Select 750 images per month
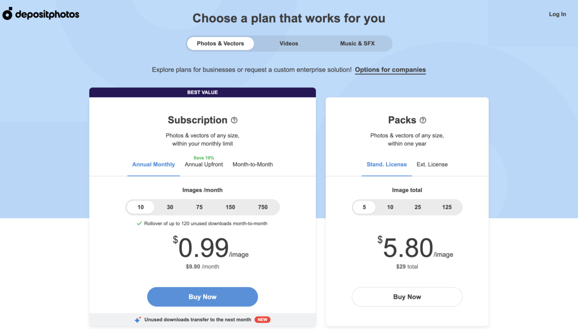578x329 pixels. pos(263,207)
